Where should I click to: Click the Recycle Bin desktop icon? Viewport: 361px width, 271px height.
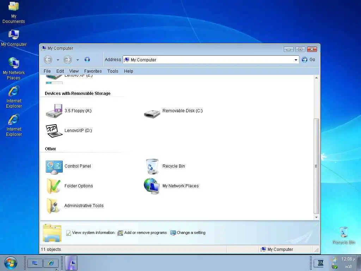tap(344, 235)
